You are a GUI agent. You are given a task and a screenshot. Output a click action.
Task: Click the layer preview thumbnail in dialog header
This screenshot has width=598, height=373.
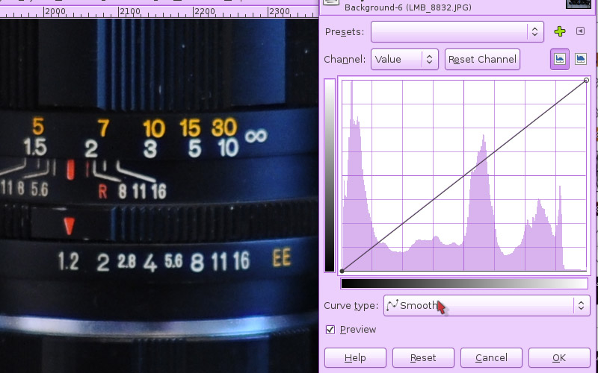click(x=579, y=3)
